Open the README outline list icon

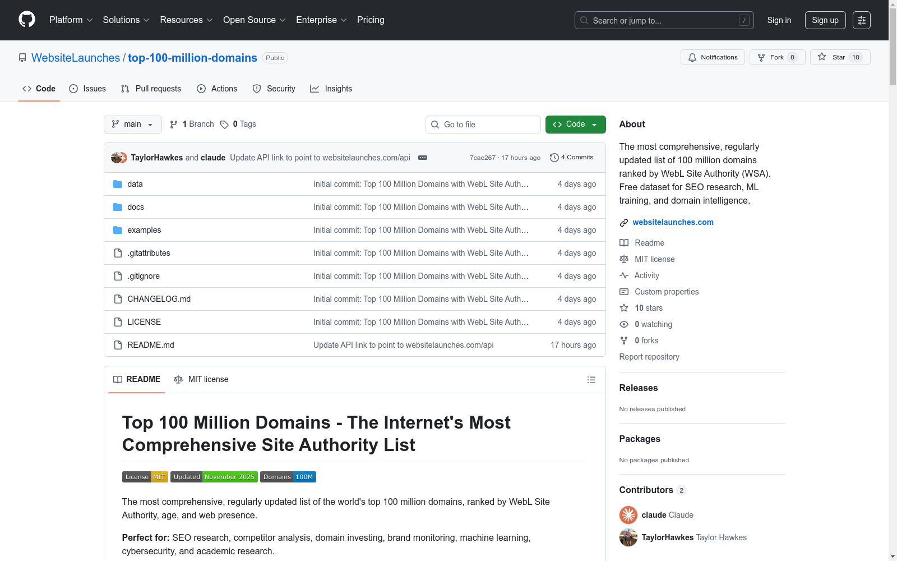click(x=591, y=380)
